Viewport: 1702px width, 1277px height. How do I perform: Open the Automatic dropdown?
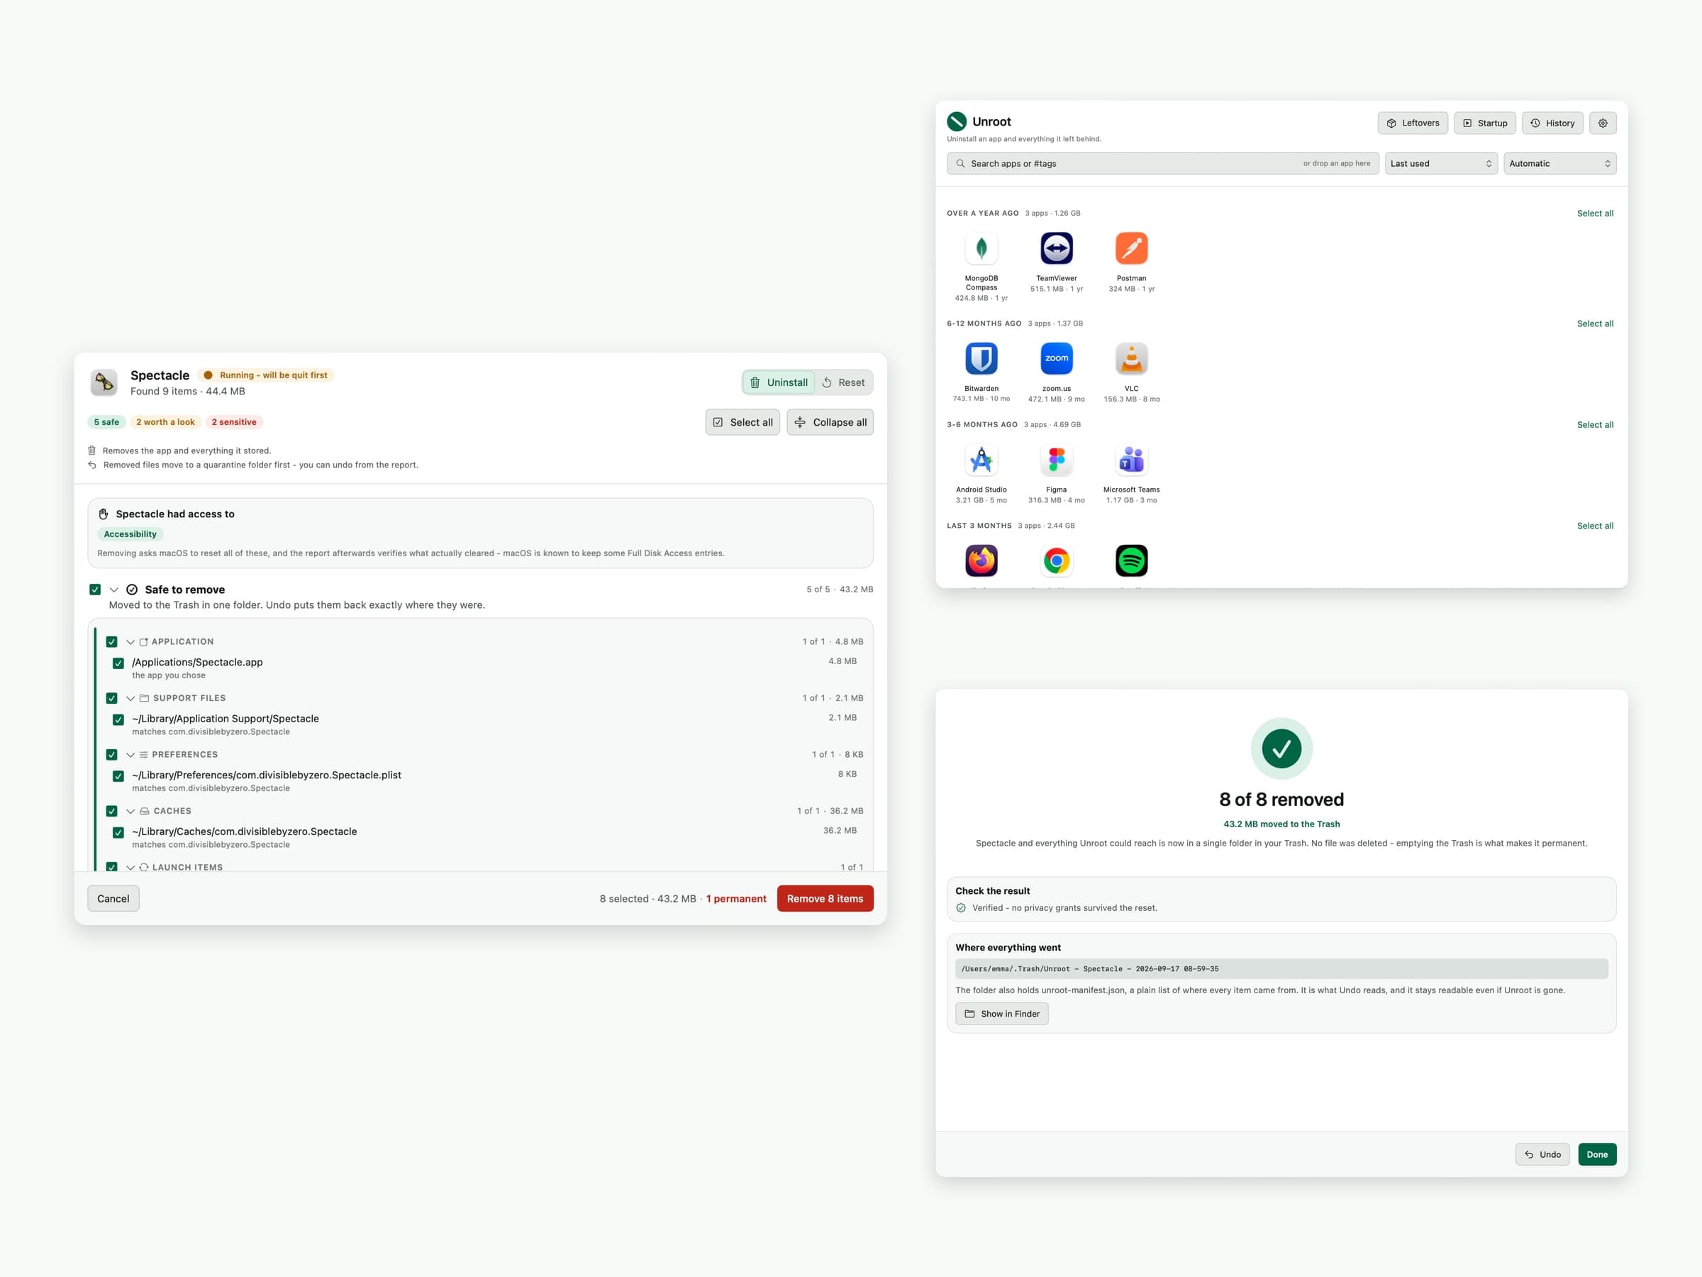[1559, 163]
